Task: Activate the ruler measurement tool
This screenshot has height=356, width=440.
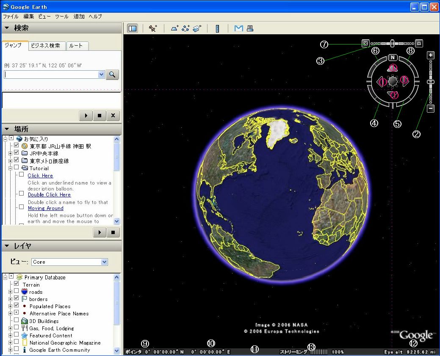Action: tap(218, 28)
